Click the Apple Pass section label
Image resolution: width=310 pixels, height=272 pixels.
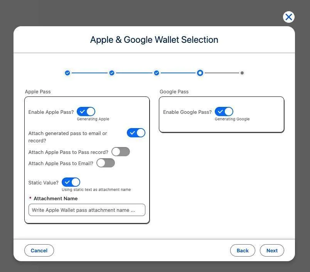coord(38,91)
